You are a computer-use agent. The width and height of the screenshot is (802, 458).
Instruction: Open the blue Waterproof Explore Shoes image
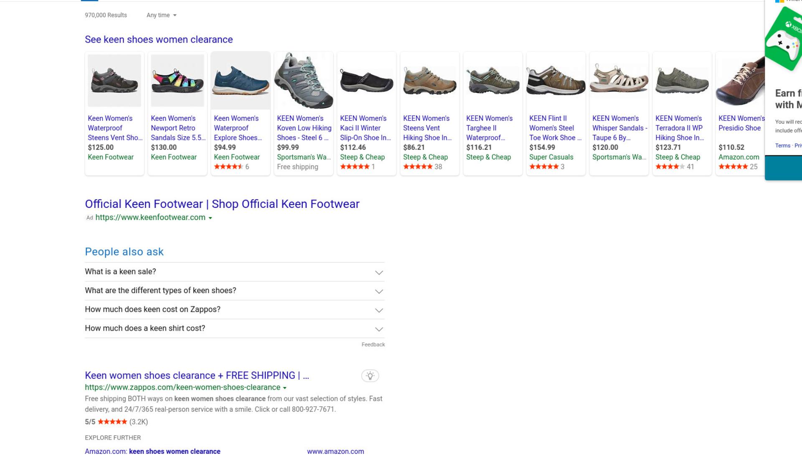tap(241, 81)
